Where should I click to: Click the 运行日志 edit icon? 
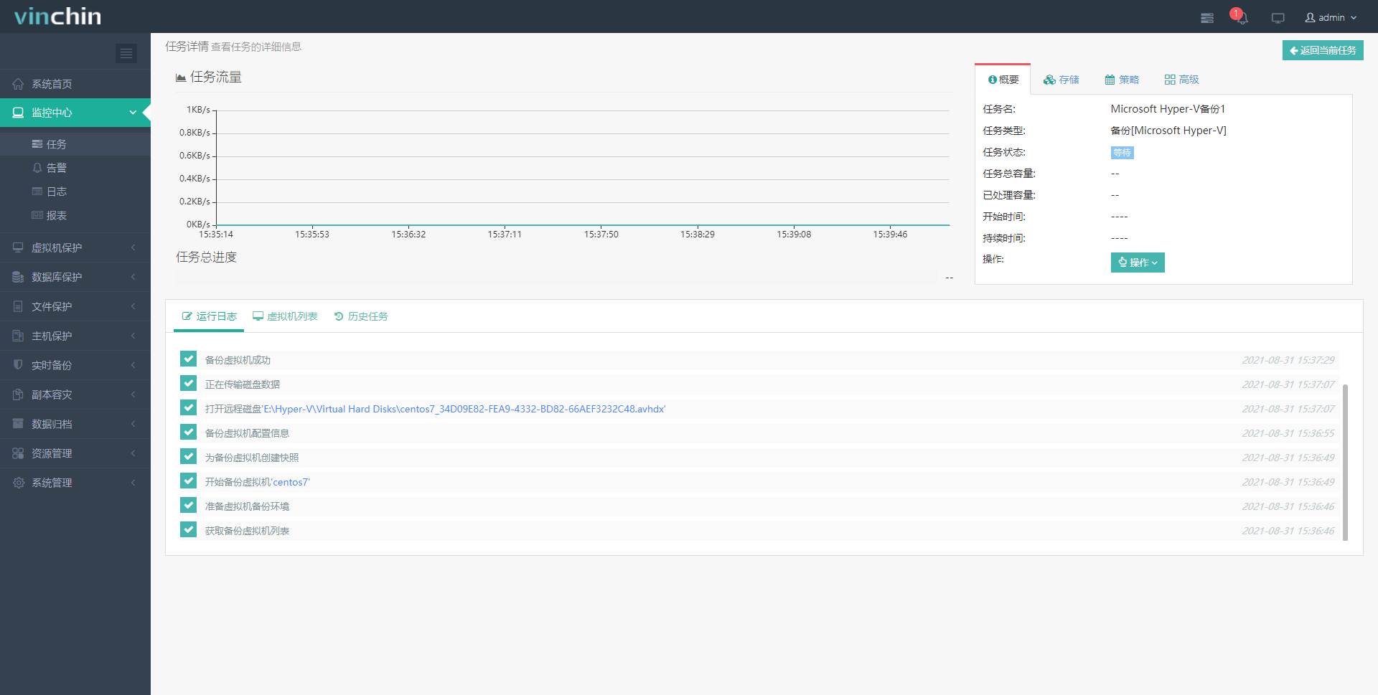pyautogui.click(x=187, y=316)
